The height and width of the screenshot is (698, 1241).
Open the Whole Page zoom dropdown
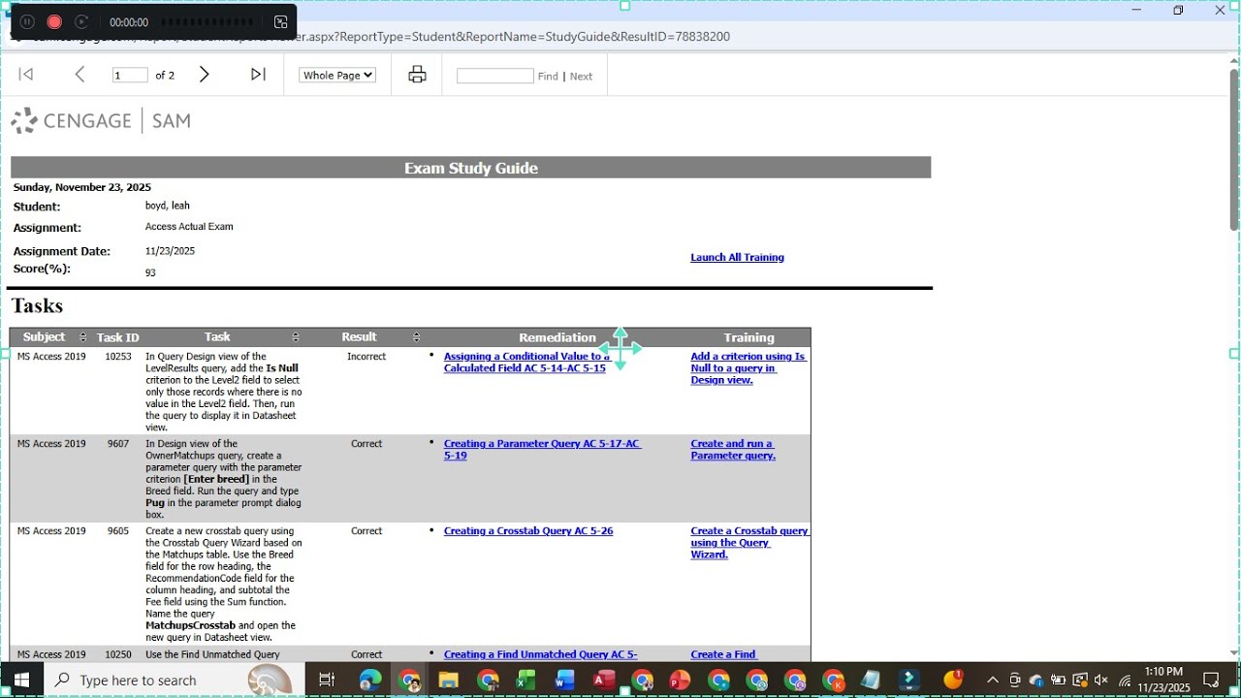click(x=336, y=75)
